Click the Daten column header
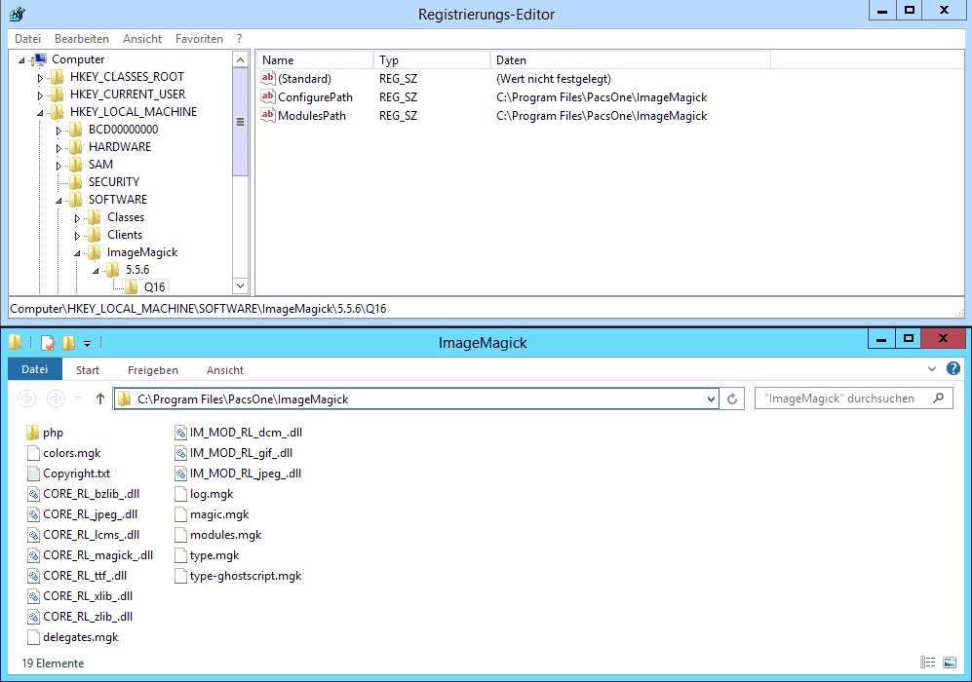 point(631,60)
